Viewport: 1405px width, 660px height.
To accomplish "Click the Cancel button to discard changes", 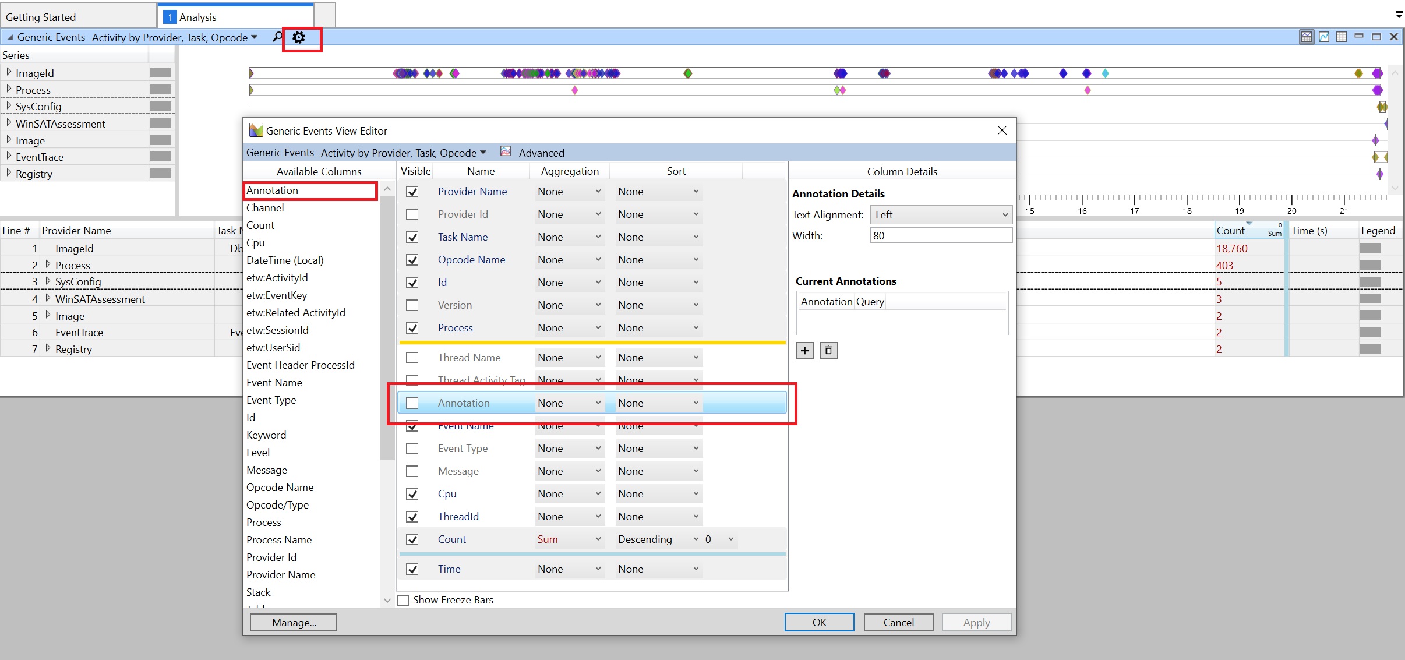I will [897, 622].
